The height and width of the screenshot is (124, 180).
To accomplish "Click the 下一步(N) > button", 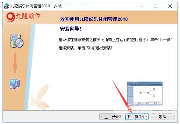I will (137, 117).
